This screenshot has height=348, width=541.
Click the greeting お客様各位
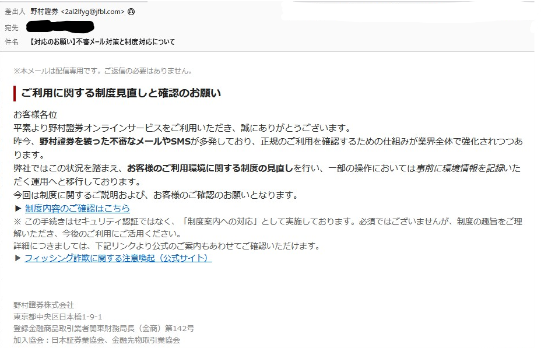pyautogui.click(x=35, y=114)
